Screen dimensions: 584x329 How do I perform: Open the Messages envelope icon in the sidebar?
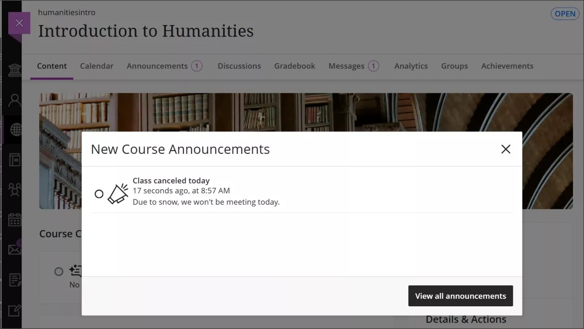pos(14,249)
